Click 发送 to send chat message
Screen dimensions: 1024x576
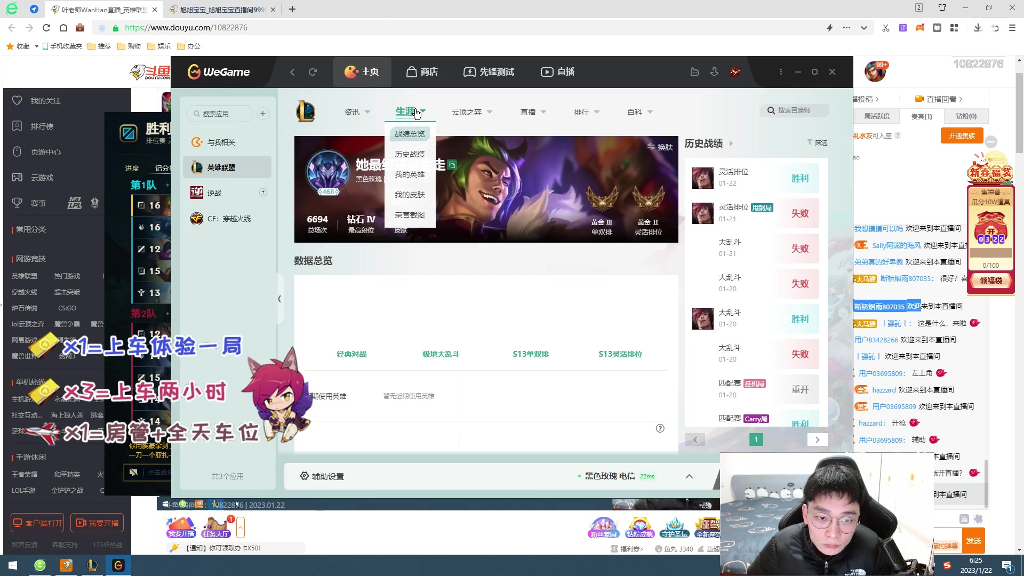point(973,541)
